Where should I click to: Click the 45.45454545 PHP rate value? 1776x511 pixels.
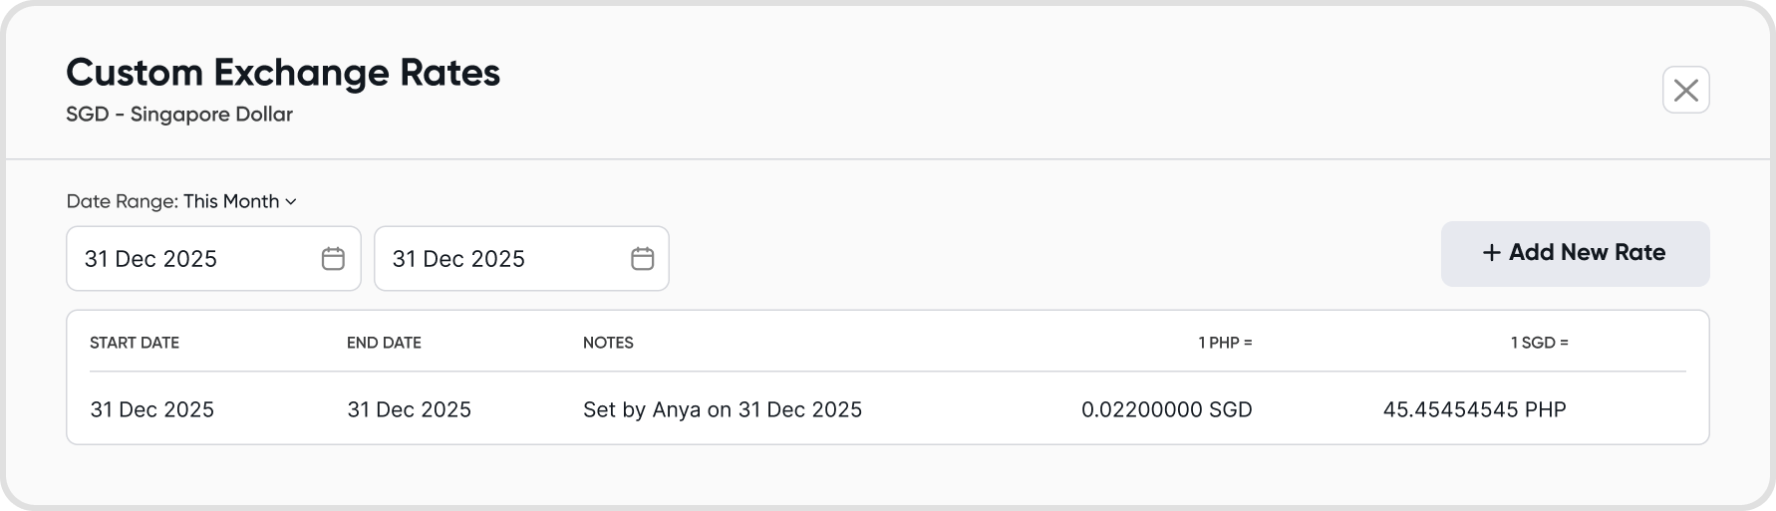[x=1474, y=409]
